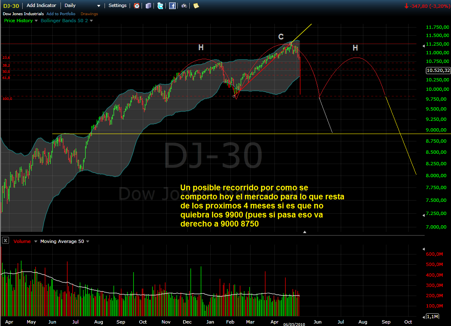Viewport: 451px width, 326px height.
Task: Close the Volume panel with the X
Action: 5,240
